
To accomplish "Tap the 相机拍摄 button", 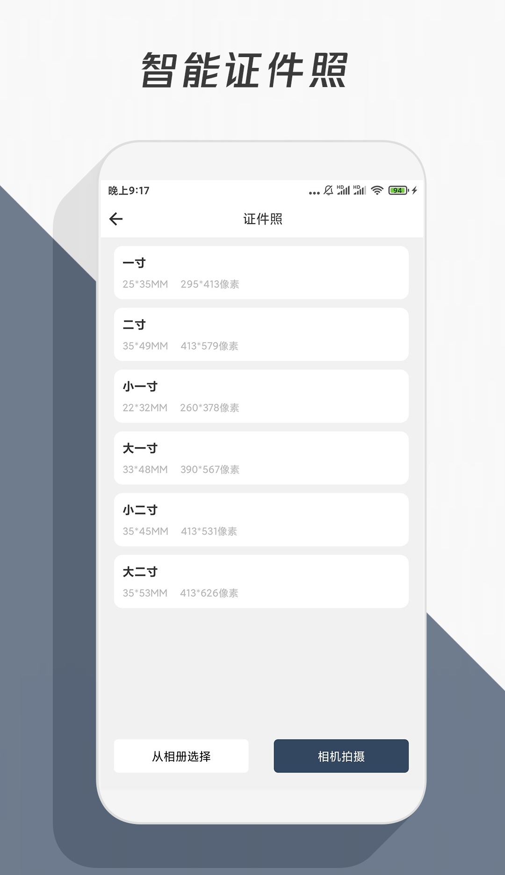I will 341,756.
